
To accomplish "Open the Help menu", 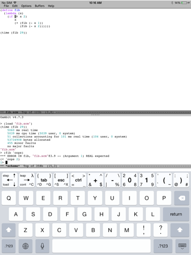I will (x=51, y=6).
